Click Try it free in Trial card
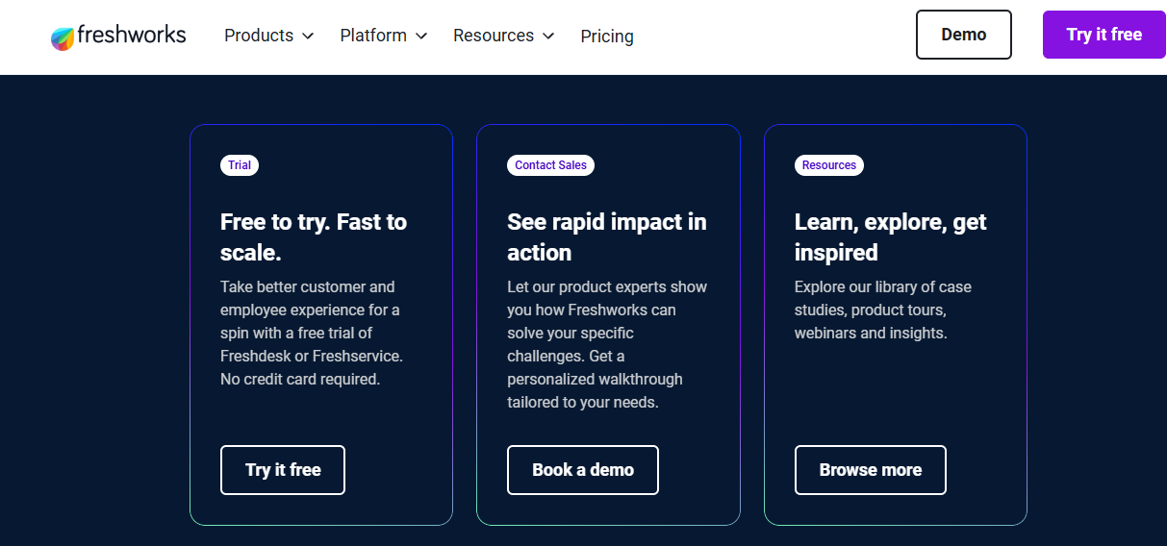Screen dimensions: 1167x546 (283, 470)
